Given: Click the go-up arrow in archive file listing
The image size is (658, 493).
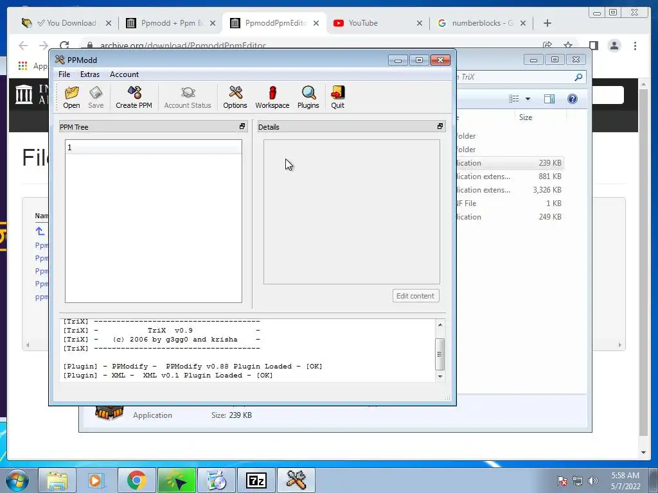Looking at the screenshot, I should tap(39, 231).
